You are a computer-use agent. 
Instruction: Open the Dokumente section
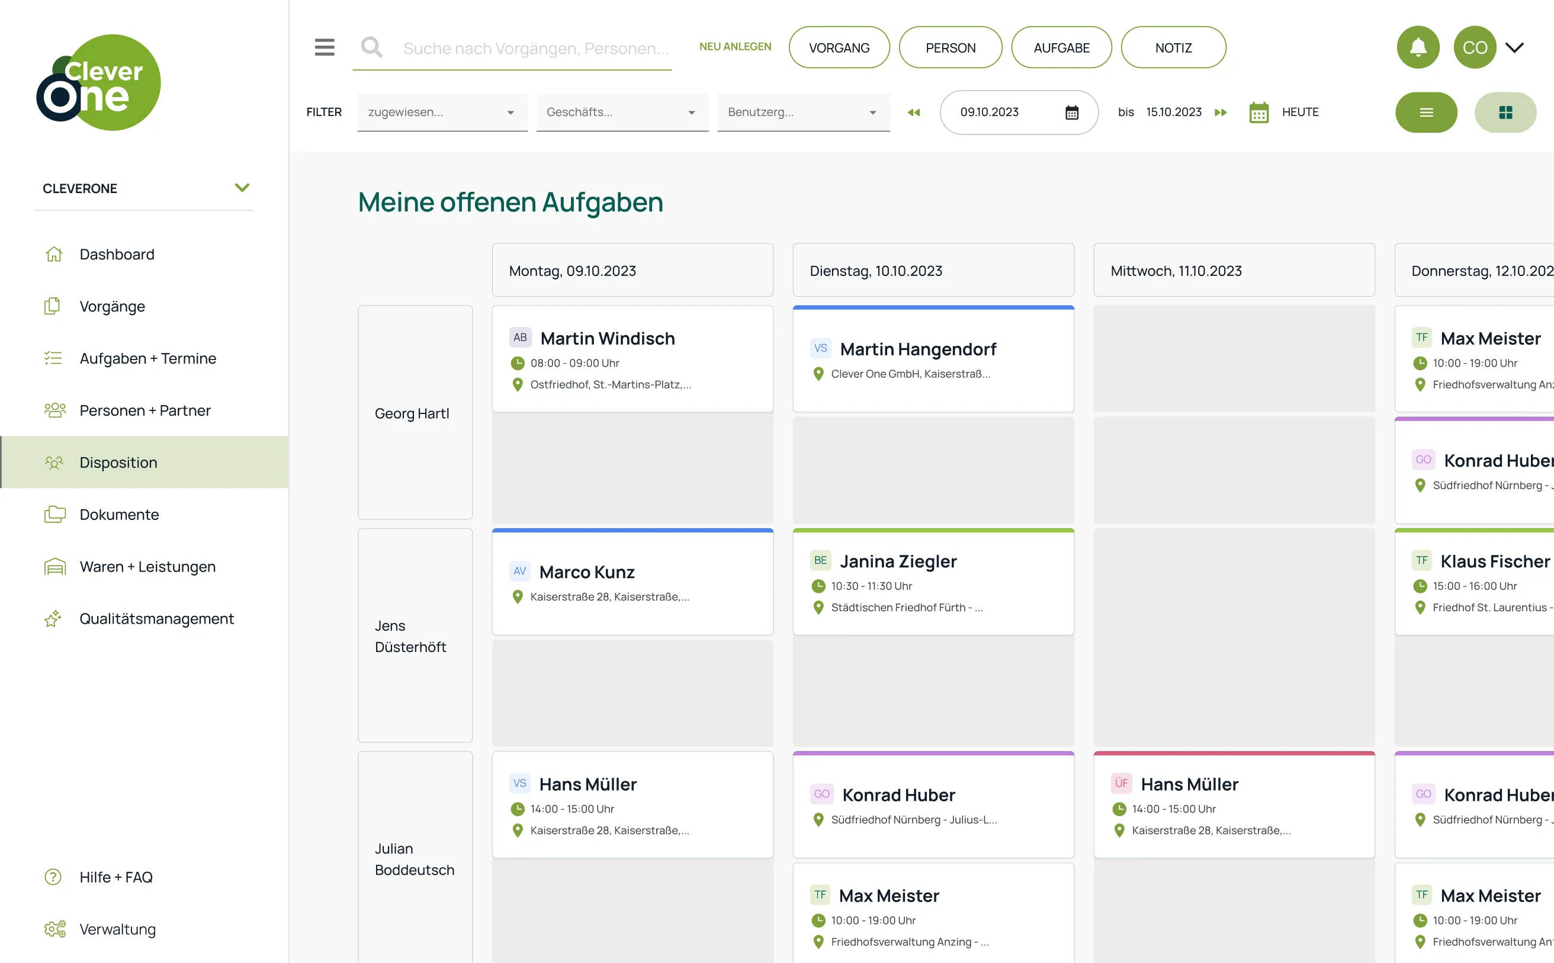(119, 514)
